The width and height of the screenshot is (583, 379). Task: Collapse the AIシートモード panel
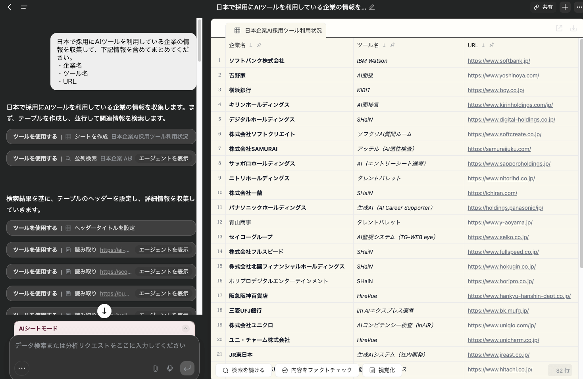(x=185, y=328)
